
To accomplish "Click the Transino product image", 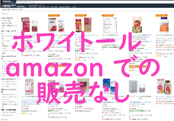I will click(x=110, y=25).
